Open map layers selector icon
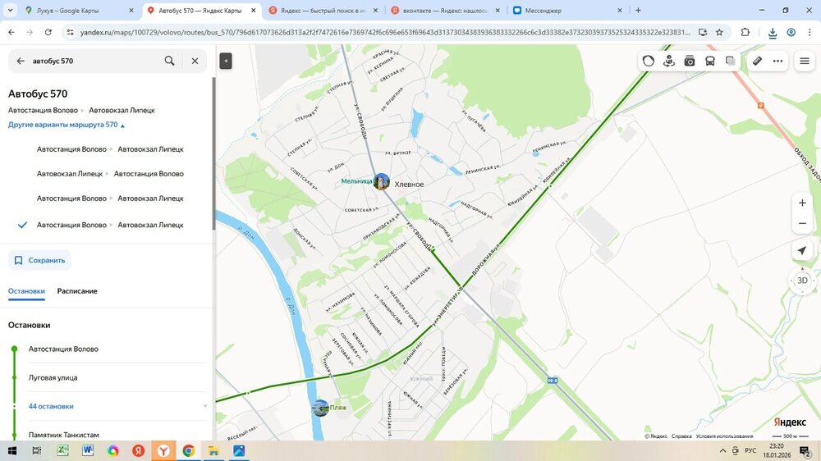 [x=730, y=61]
